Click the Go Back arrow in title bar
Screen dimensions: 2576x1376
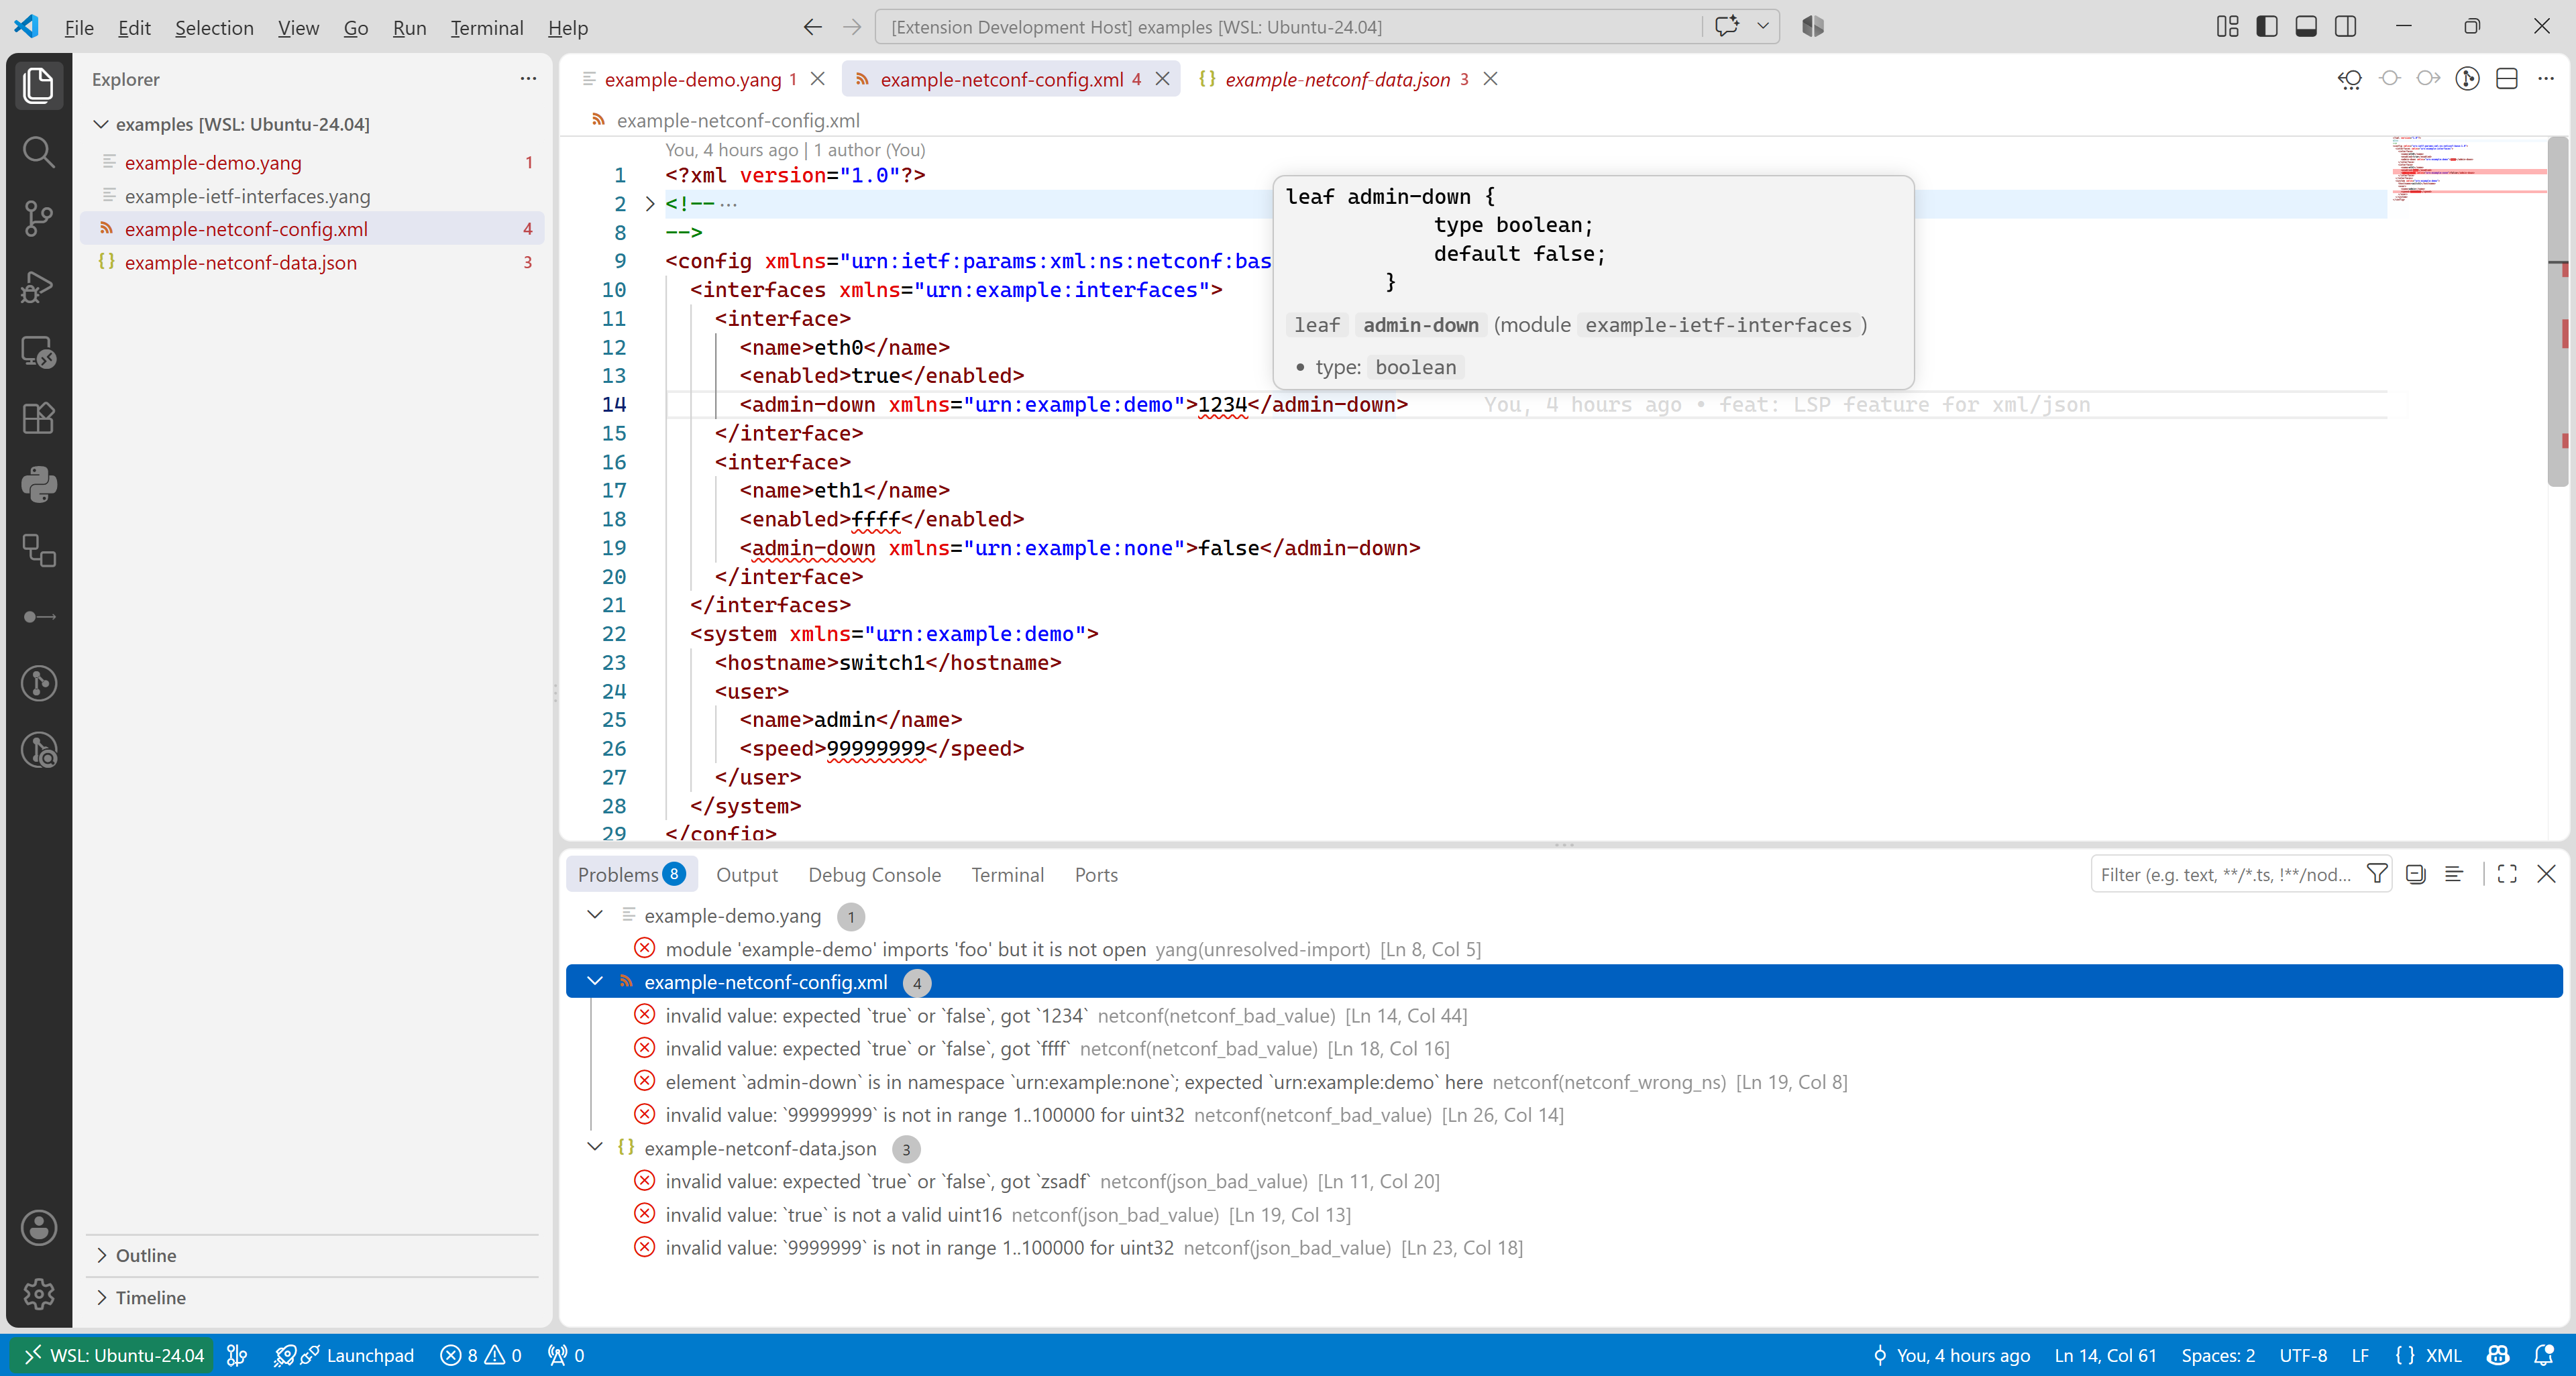812,27
